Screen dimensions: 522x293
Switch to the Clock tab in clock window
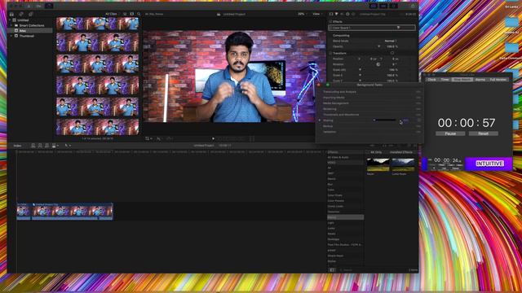coord(431,80)
